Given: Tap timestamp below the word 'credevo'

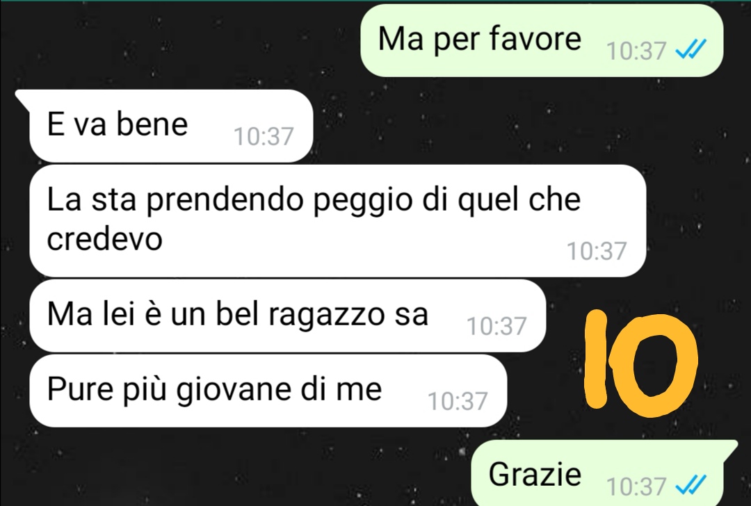Looking at the screenshot, I should 597,251.
